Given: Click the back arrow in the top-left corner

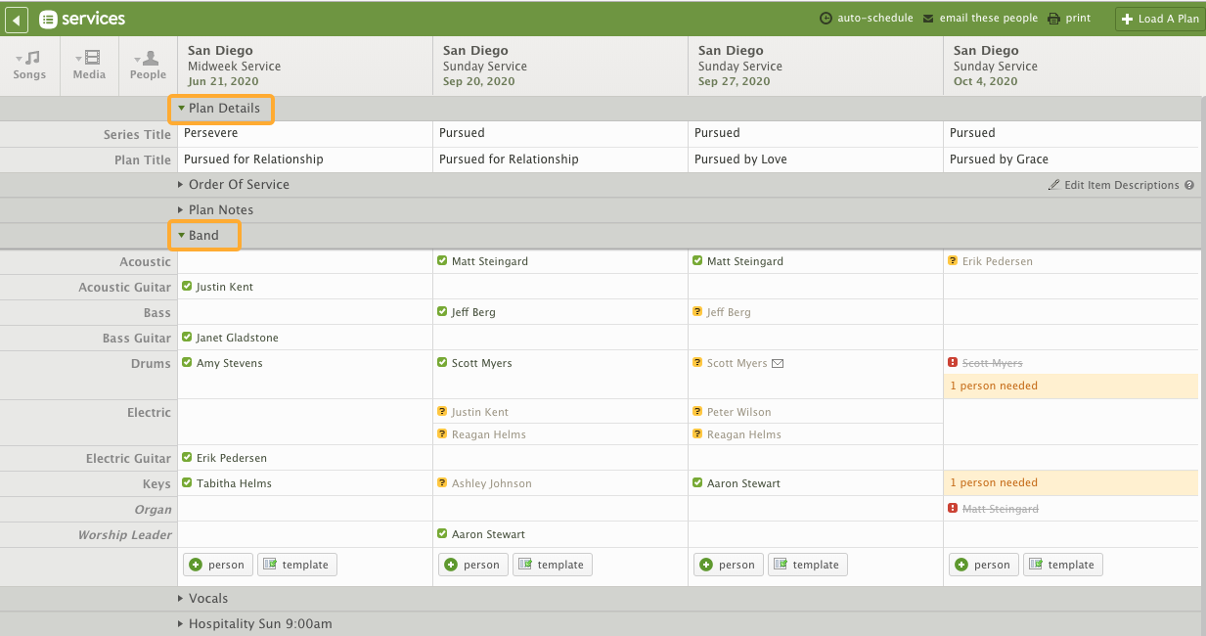Looking at the screenshot, I should [x=16, y=19].
